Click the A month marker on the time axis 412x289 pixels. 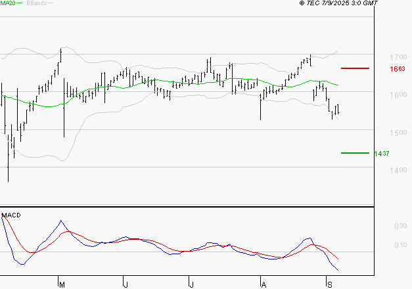(x=263, y=285)
